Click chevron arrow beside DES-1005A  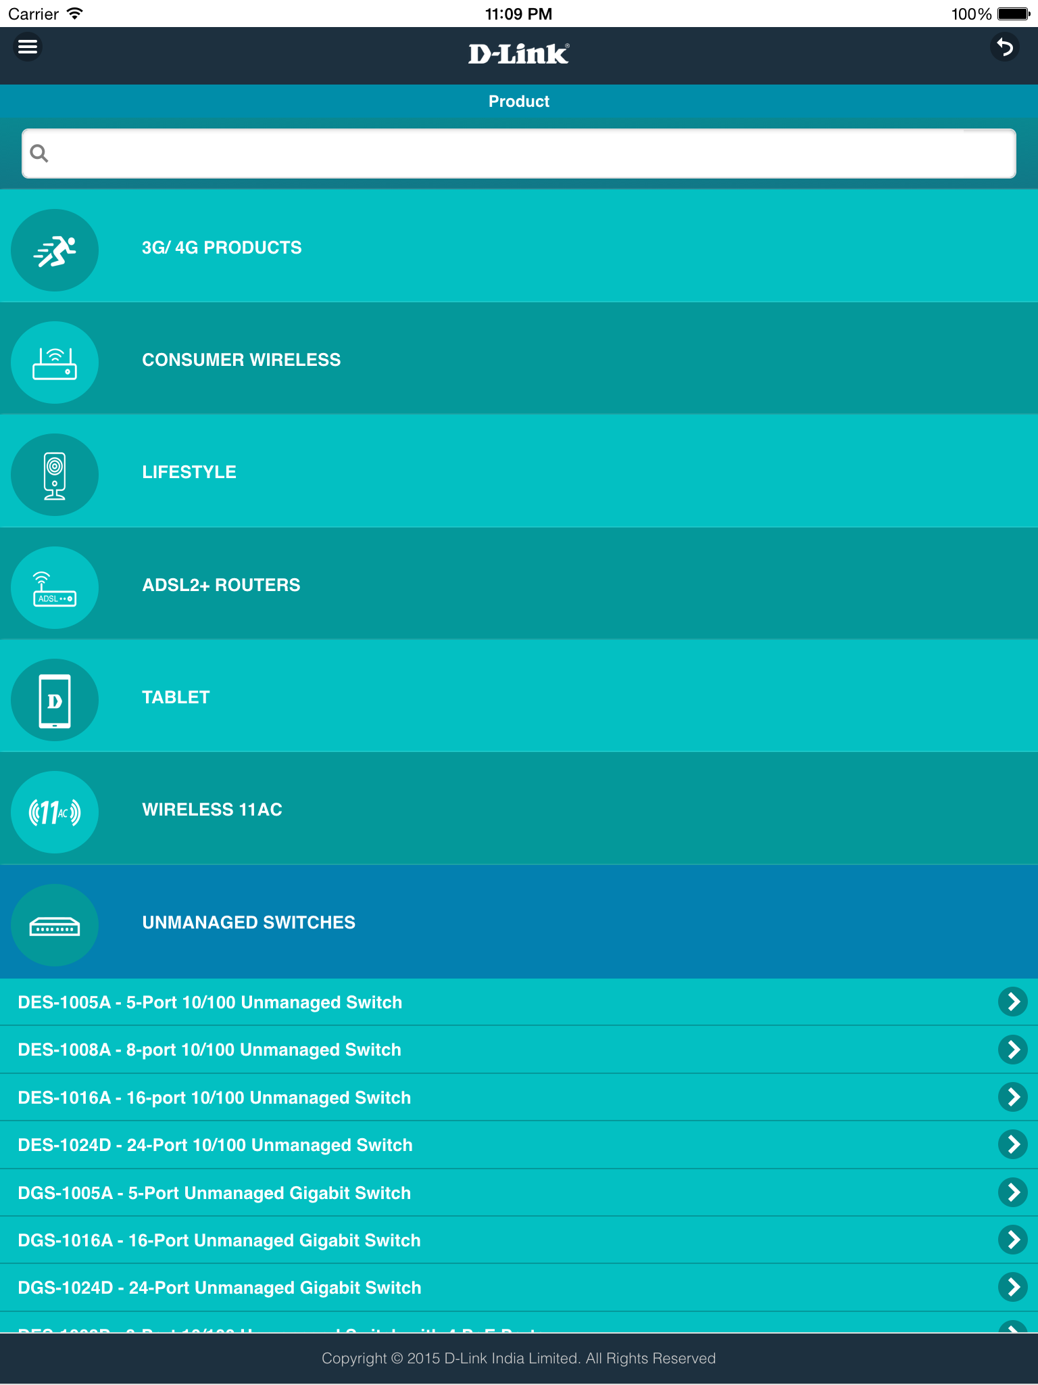tap(1013, 1002)
